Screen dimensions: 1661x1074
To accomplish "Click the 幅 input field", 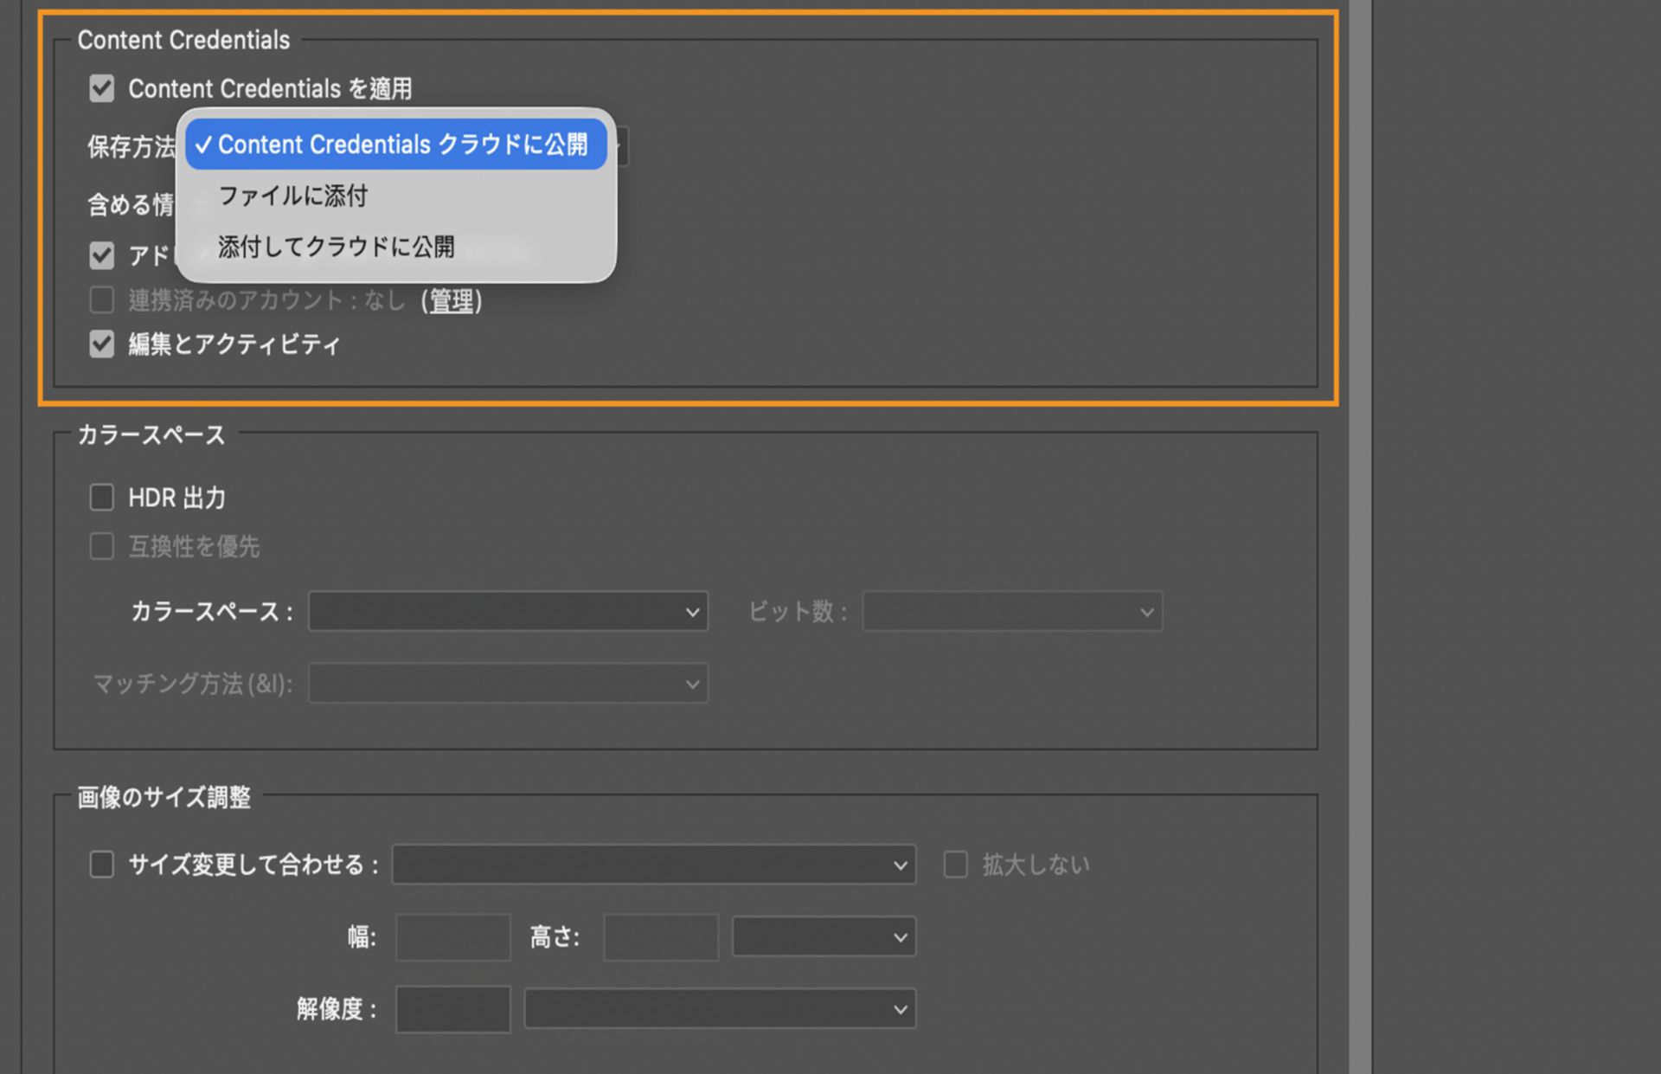I will (453, 937).
